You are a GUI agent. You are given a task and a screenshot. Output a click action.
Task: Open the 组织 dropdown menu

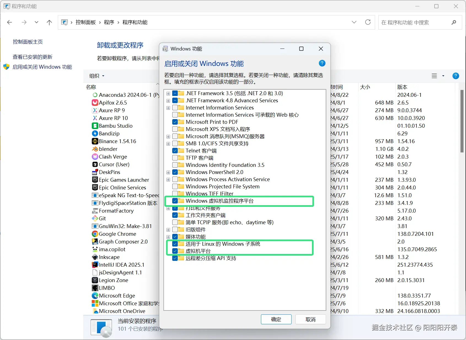coord(97,76)
